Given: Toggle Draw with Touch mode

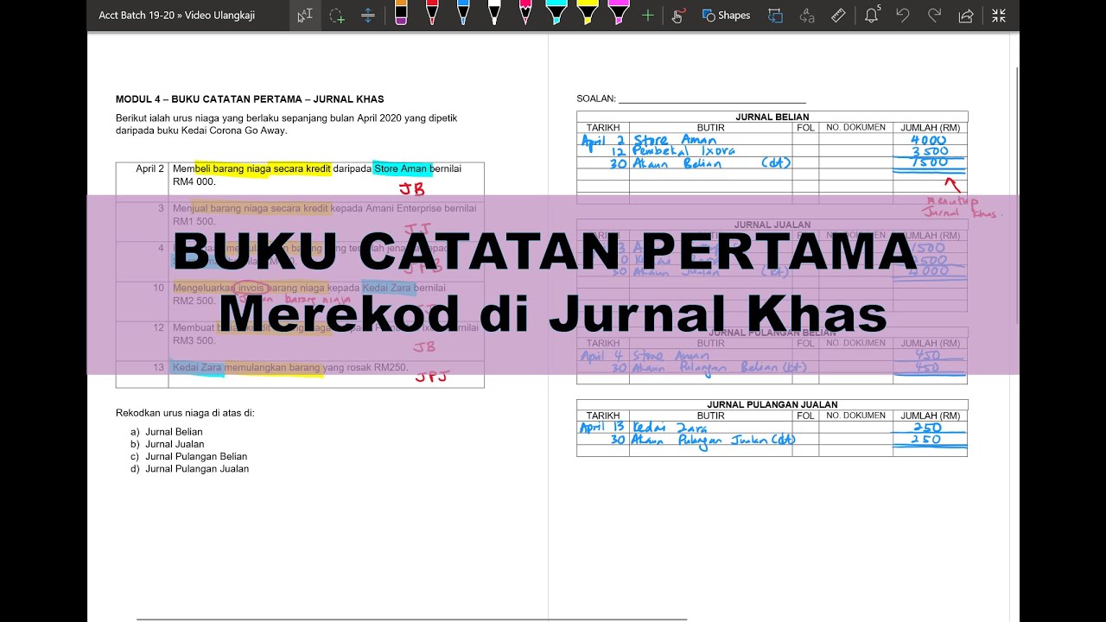Looking at the screenshot, I should point(677,16).
